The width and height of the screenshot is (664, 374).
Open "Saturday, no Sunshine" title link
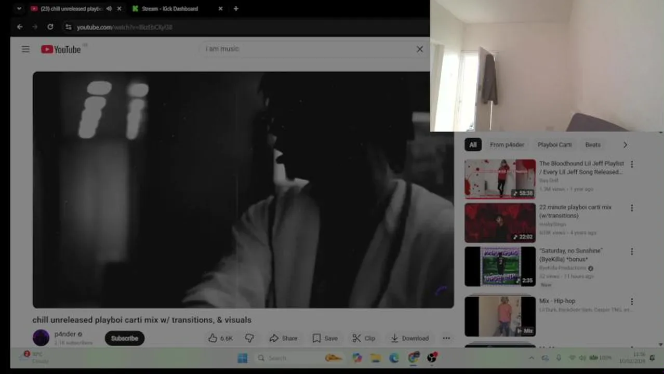[571, 255]
